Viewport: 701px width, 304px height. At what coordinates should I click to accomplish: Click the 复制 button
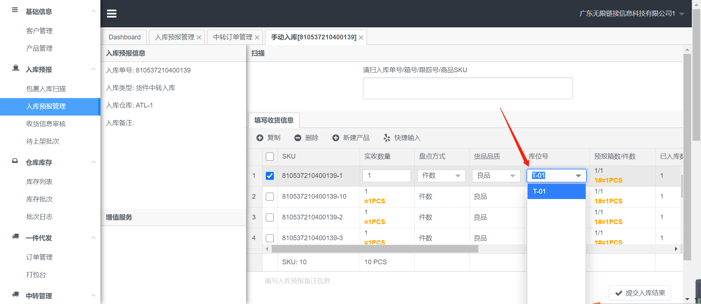pos(269,138)
